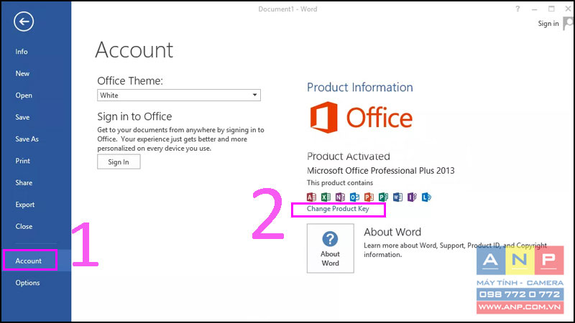This screenshot has width=575, height=323.
Task: Go to the Share page
Action: (x=24, y=183)
